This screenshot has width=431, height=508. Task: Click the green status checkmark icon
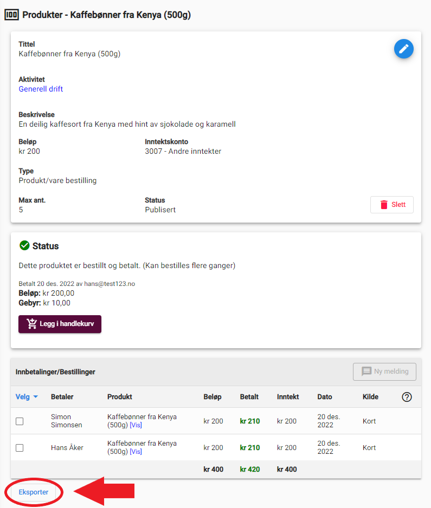(24, 245)
